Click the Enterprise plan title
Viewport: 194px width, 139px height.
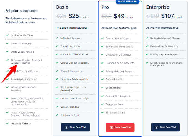coord(158,7)
